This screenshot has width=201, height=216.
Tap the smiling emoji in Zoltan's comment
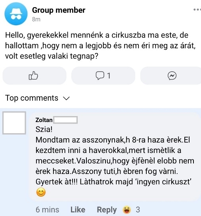(41, 192)
